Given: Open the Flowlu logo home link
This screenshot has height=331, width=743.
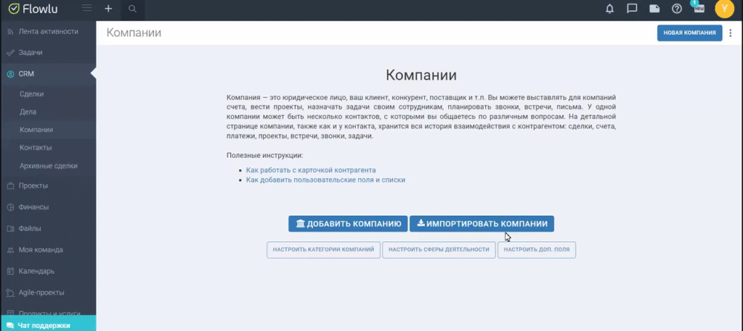Looking at the screenshot, I should pyautogui.click(x=33, y=8).
